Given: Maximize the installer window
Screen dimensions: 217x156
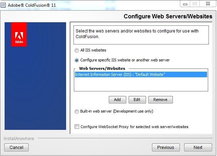Looking at the screenshot, I should tap(194, 4).
